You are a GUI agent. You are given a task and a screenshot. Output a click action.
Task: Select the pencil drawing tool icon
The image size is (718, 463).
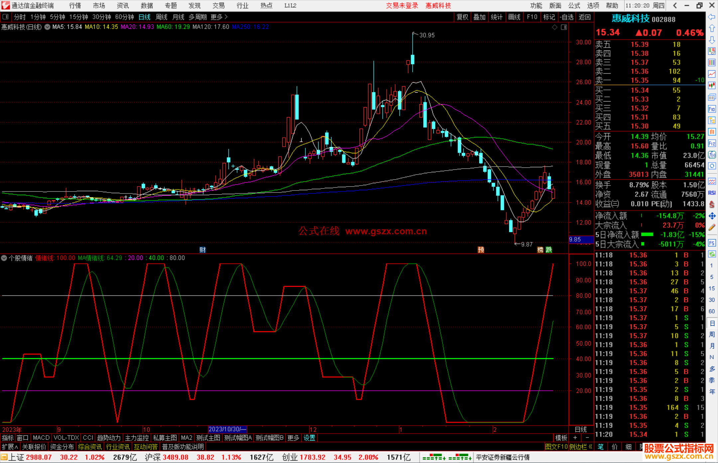(712, 228)
